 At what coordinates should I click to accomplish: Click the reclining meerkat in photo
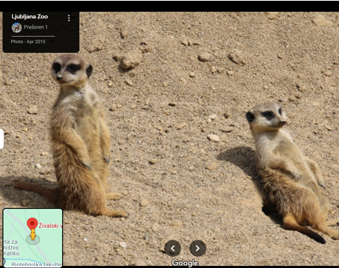(x=286, y=168)
